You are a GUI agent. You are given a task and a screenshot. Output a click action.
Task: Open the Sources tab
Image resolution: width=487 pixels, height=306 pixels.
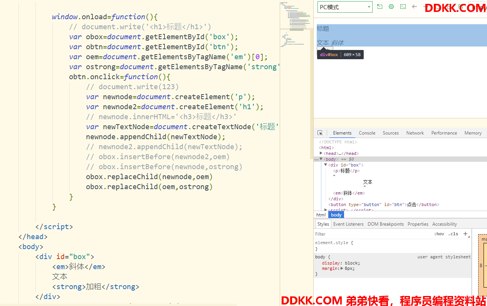point(391,133)
